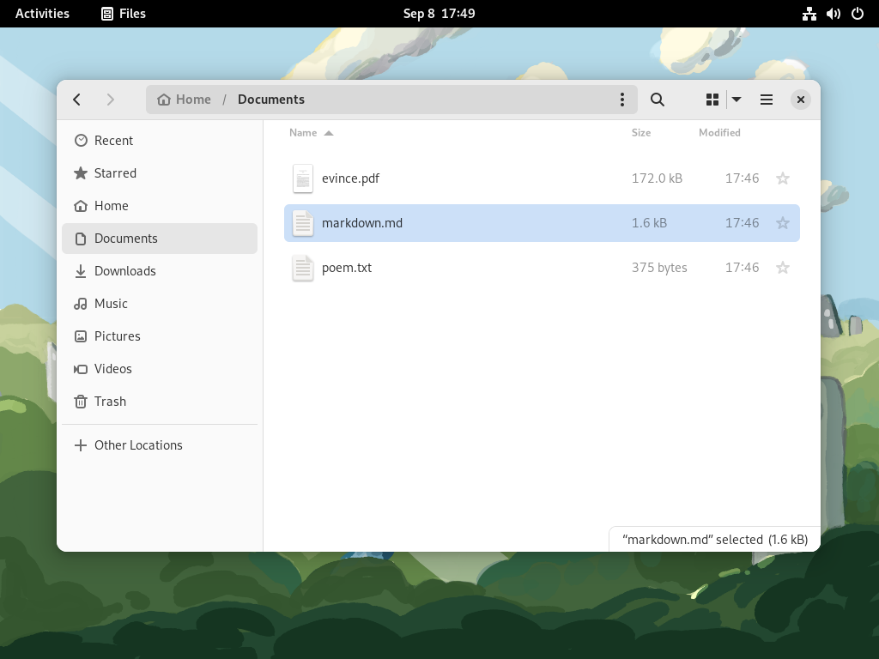Click the poem.txt file icon
Screen dimensions: 879x659
coord(303,268)
